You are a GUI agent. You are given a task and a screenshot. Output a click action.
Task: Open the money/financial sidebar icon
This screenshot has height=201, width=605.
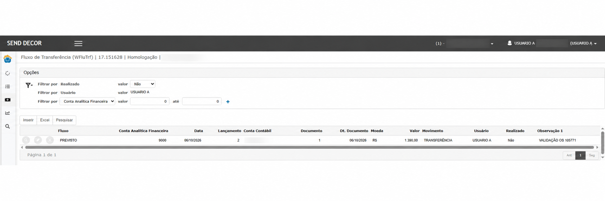coord(8,100)
